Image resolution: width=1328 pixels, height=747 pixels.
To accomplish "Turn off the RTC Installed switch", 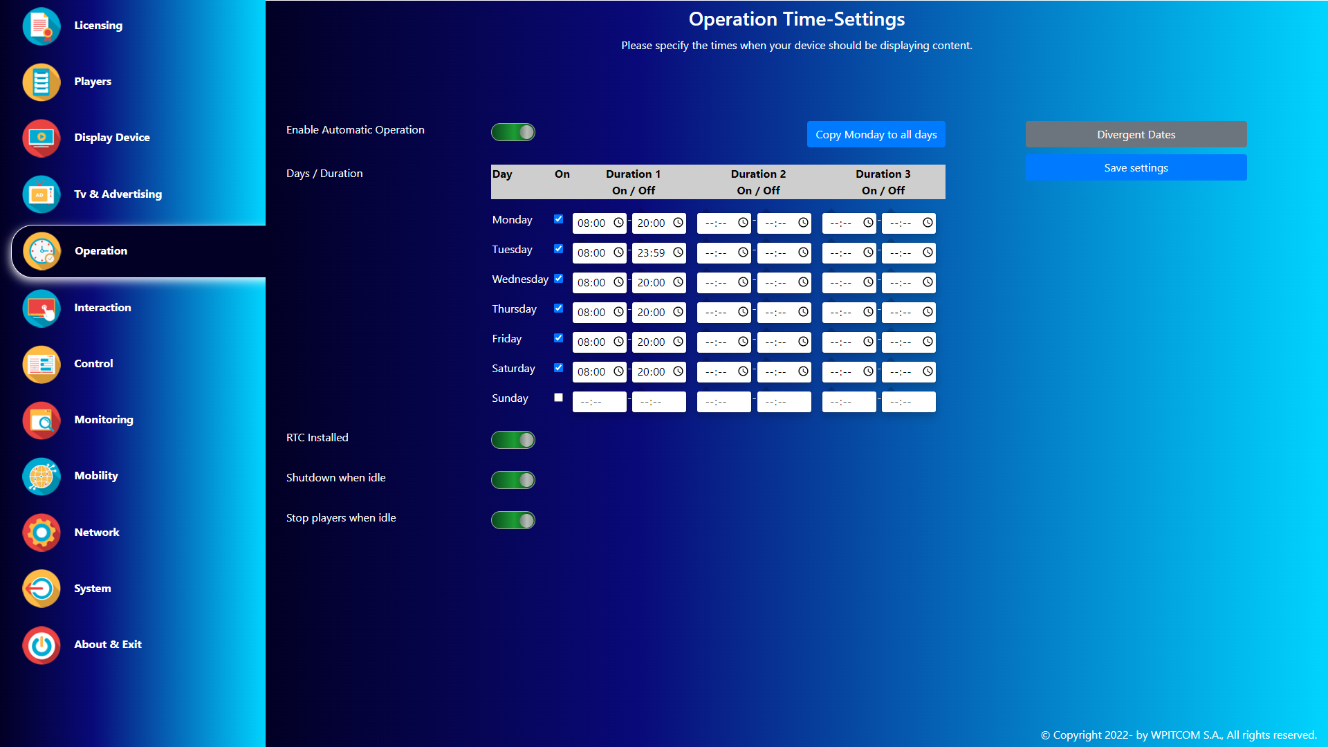I will tap(513, 440).
